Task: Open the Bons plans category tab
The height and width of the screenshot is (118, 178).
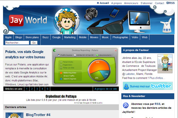Action: click(x=32, y=37)
